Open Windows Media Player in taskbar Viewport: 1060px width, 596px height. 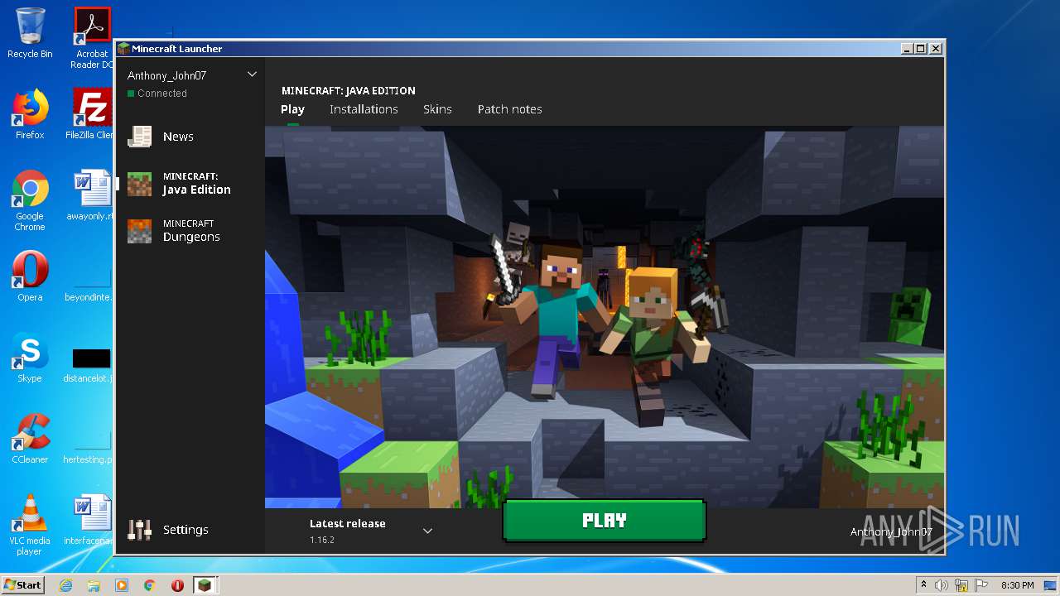(x=122, y=585)
